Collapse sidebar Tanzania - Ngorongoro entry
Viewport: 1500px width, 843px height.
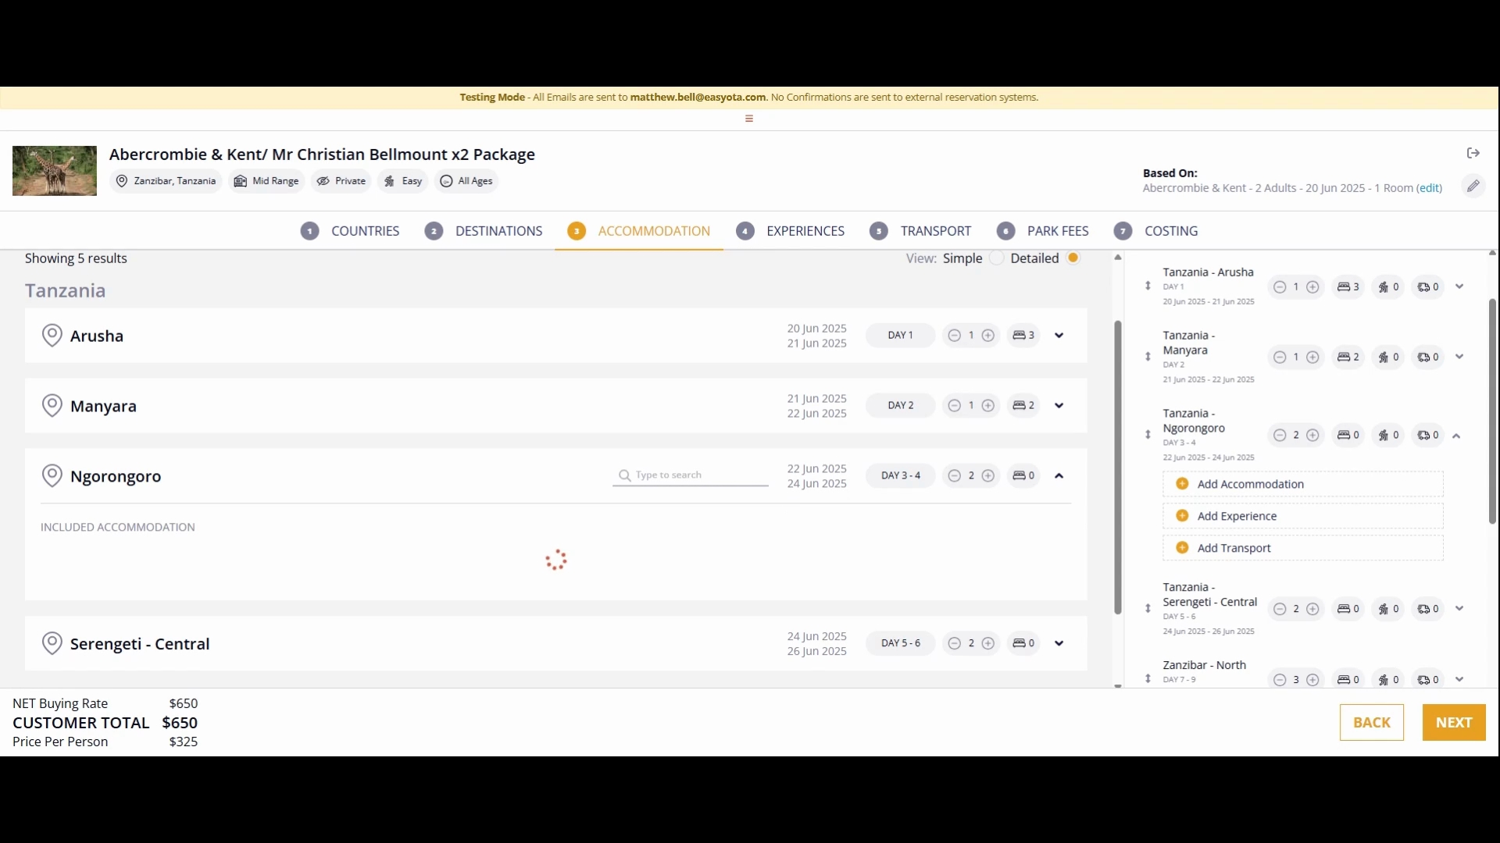[1456, 436]
